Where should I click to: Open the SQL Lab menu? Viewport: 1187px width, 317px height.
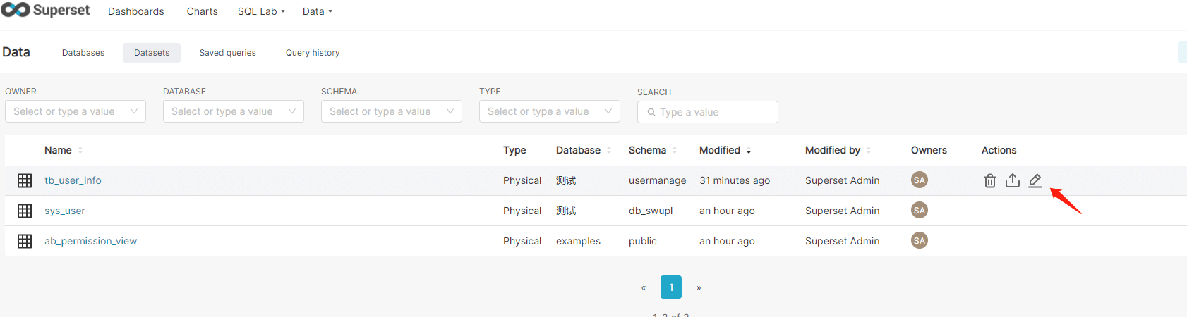[x=261, y=11]
